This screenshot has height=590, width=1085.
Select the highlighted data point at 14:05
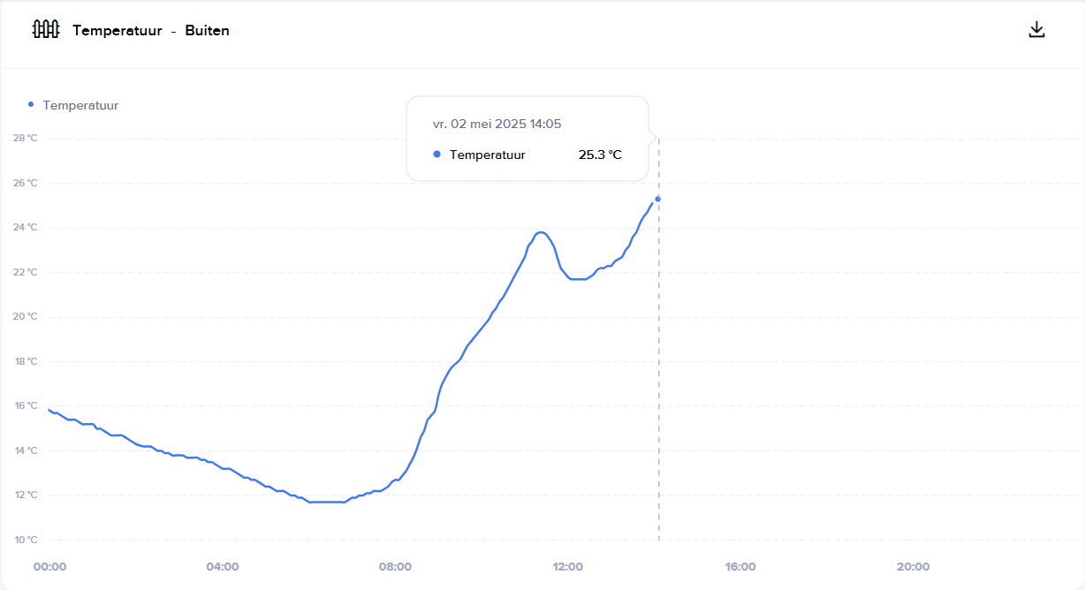(657, 199)
